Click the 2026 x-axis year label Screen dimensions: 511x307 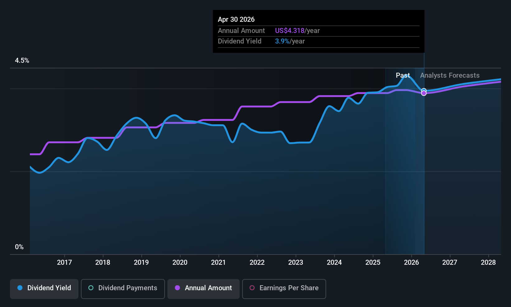(x=411, y=263)
